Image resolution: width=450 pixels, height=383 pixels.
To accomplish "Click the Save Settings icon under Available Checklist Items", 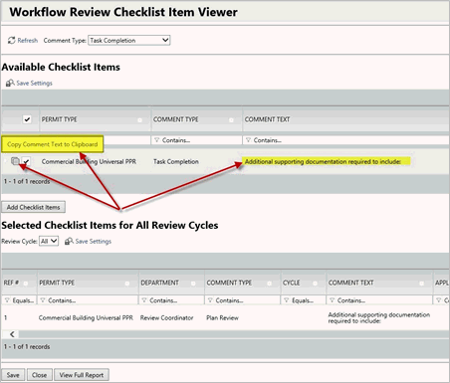I will click(10, 83).
